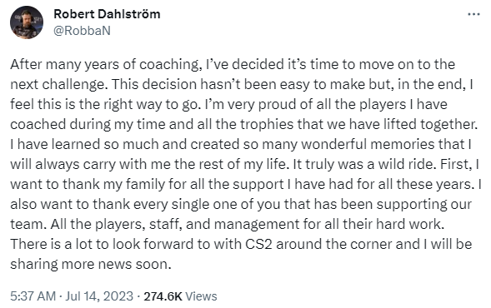This screenshot has height=308, width=491.
Task: Click the closing line 'sharing more news soon.'
Action: point(91,264)
